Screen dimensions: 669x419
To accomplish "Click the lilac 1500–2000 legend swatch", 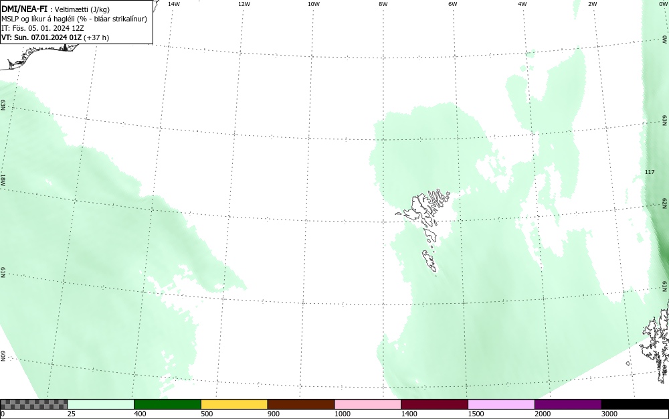I will point(501,404).
